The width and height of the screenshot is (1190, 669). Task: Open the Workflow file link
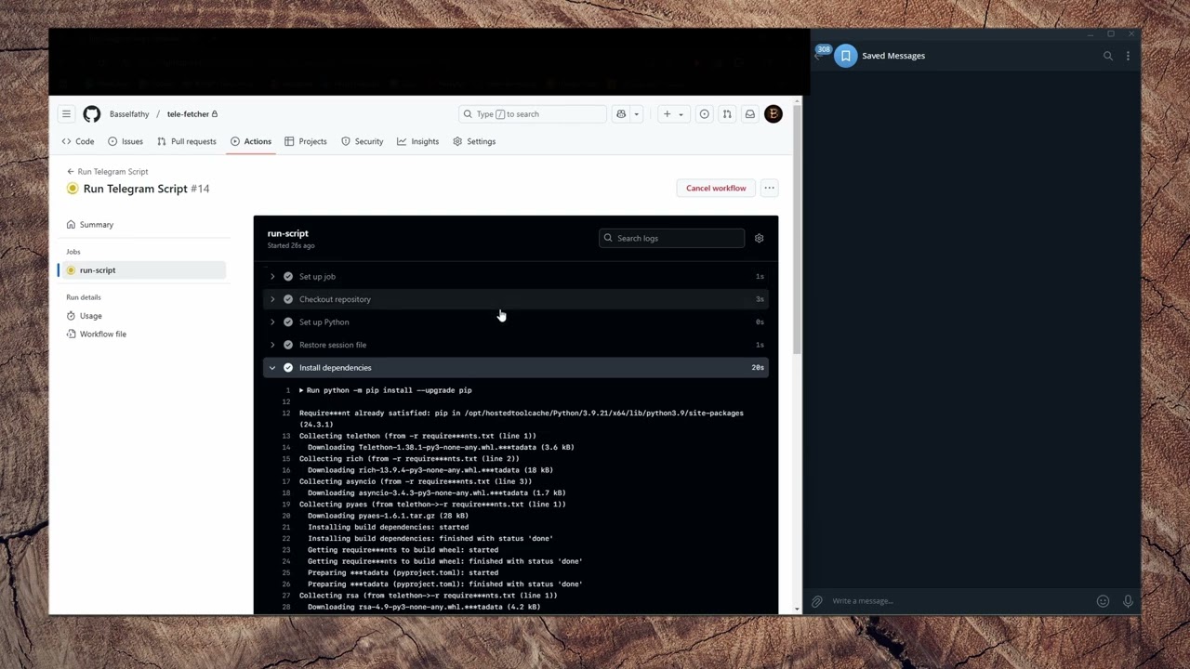(97, 334)
